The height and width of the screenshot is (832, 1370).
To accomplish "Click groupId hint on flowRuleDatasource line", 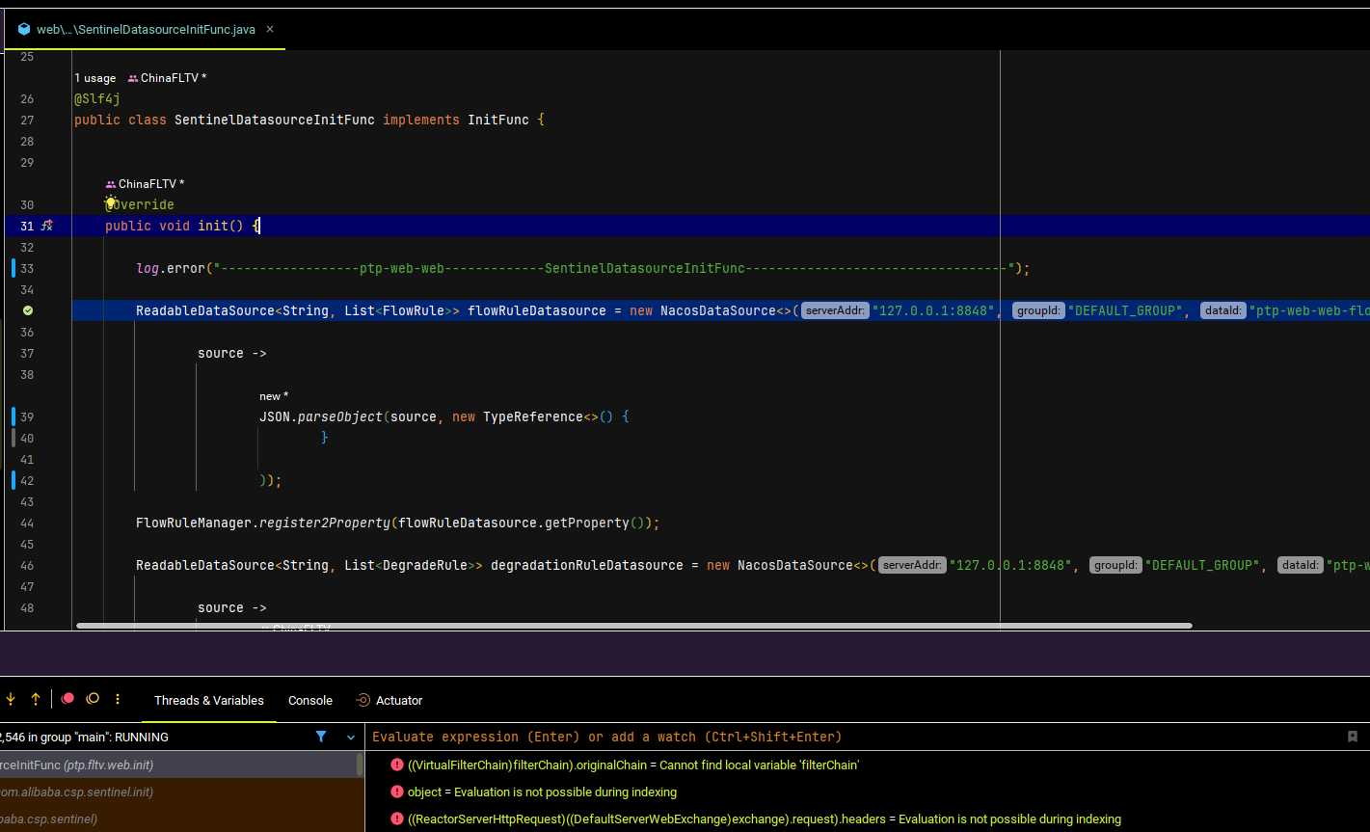I will [x=1038, y=310].
